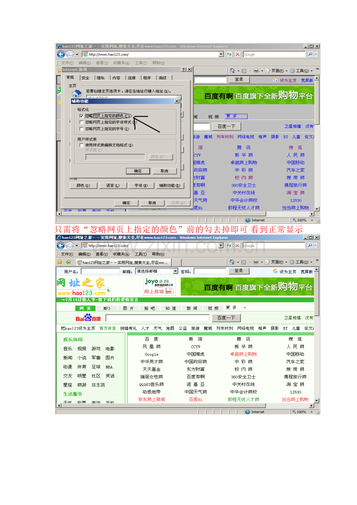Click zoom 100% control in lower status bar
The image size is (357, 505).
(x=302, y=412)
